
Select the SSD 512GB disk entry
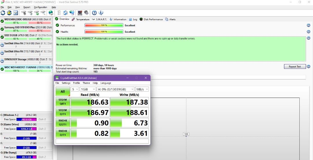pos(26,37)
